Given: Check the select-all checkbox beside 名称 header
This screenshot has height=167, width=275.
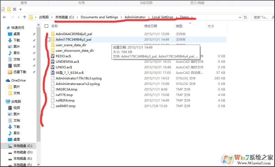Looking at the screenshot, I should point(47,26).
